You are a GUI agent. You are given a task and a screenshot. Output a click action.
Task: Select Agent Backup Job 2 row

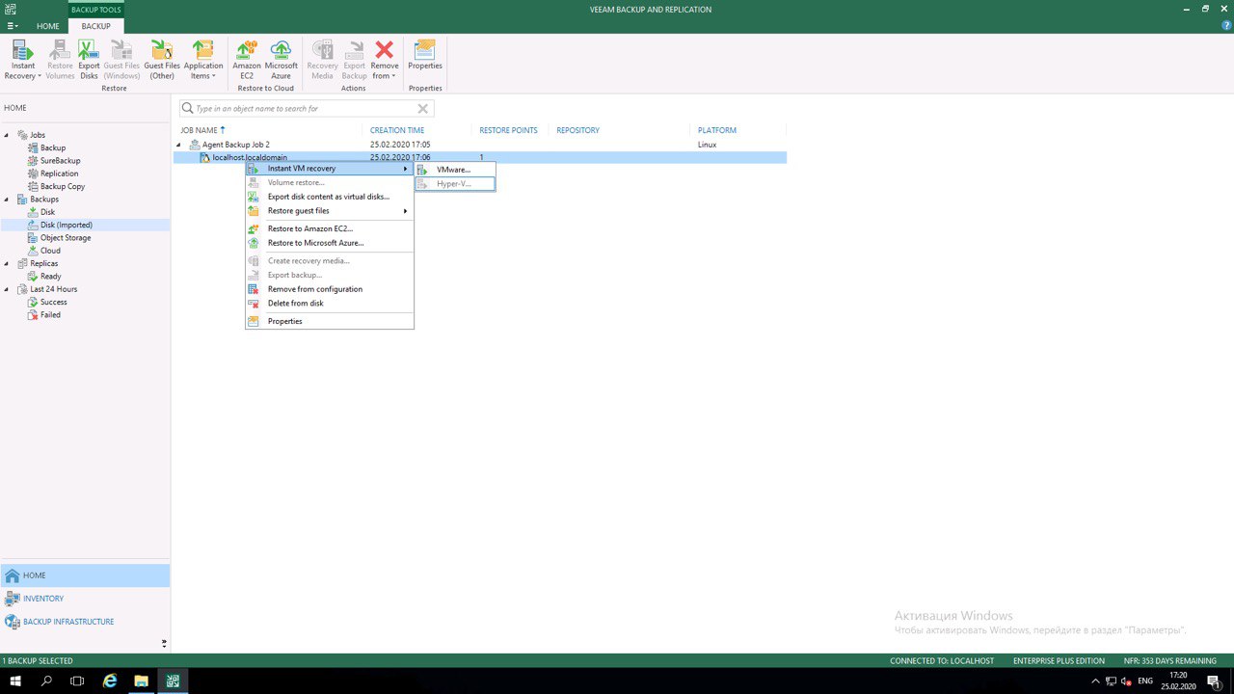point(480,145)
